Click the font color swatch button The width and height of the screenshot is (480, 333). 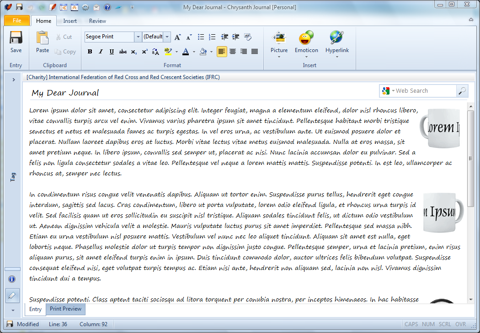point(186,52)
